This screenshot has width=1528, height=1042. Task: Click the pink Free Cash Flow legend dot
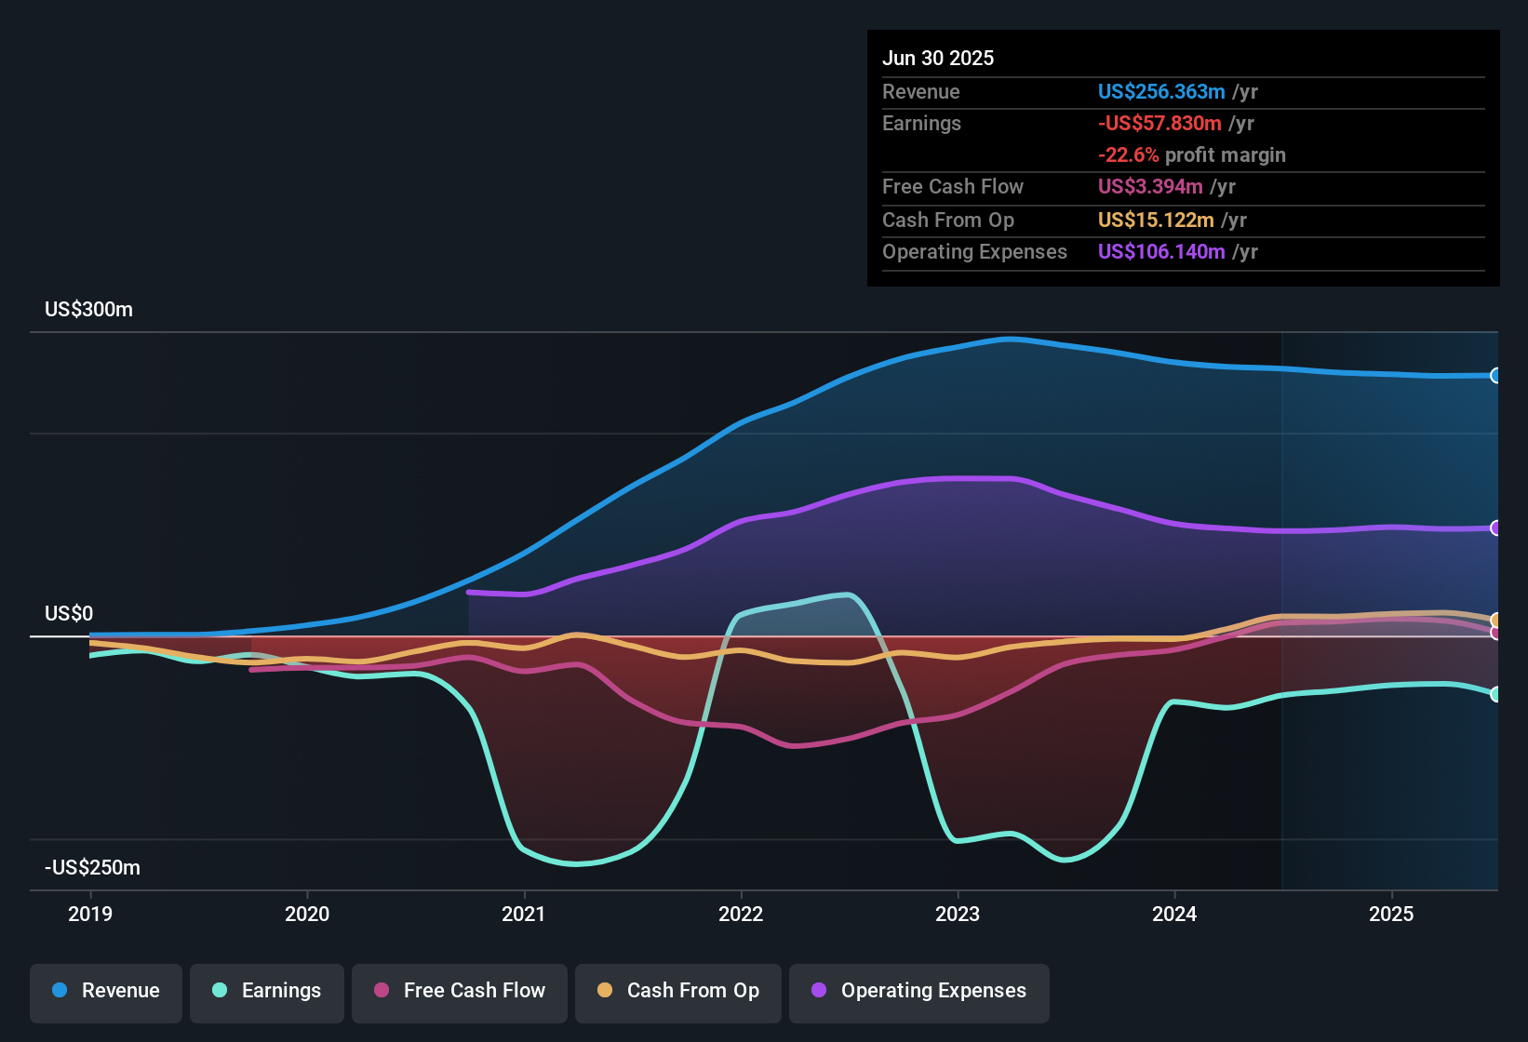click(382, 991)
